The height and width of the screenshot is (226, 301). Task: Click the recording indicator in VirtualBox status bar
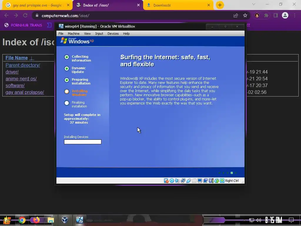pyautogui.click(x=205, y=181)
